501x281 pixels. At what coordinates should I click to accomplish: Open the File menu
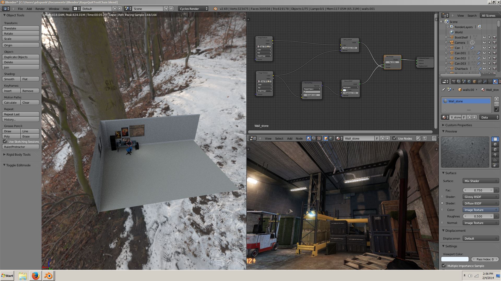coord(20,9)
